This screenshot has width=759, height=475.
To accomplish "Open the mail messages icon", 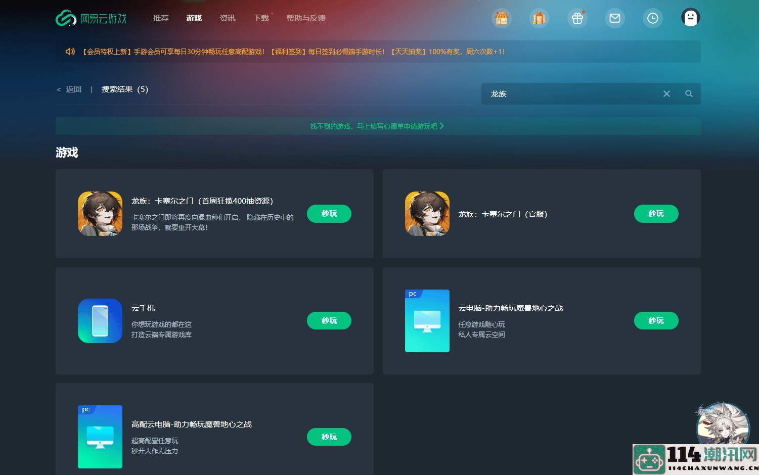I will [615, 19].
